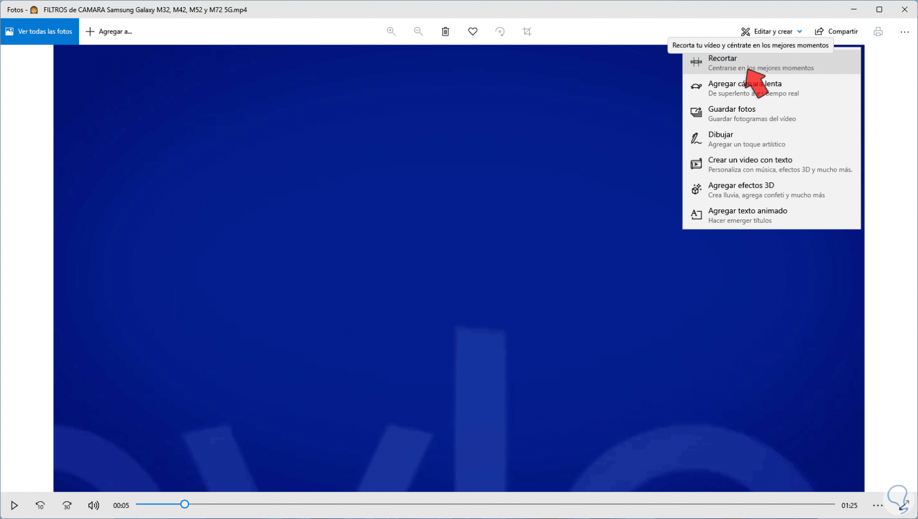Click the slow motion turtle icon

click(x=696, y=87)
